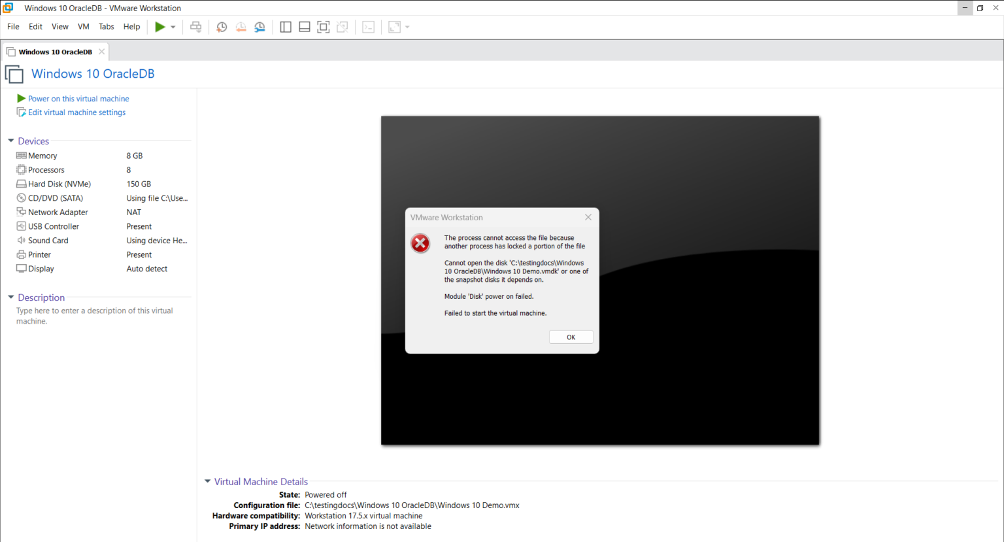Show or hide the thumbnail bar
1004x542 pixels.
pyautogui.click(x=304, y=27)
